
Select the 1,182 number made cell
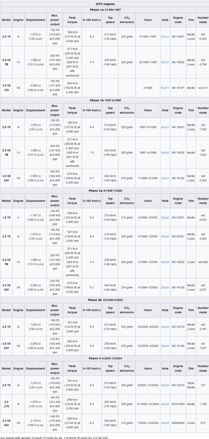pyautogui.click(x=202, y=404)
